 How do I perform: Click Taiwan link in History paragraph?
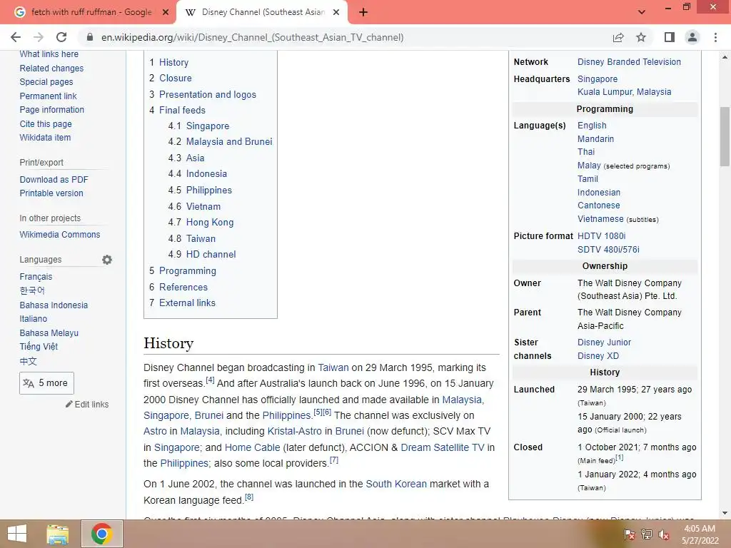tap(333, 367)
